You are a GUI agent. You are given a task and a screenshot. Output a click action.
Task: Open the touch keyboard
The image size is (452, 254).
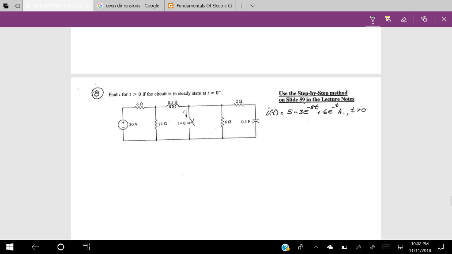tap(386, 247)
